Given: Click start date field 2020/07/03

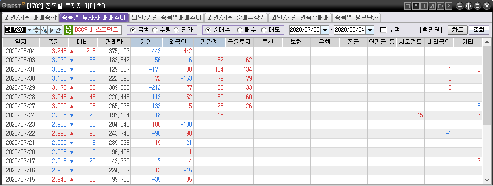Looking at the screenshot, I should tap(304, 30).
